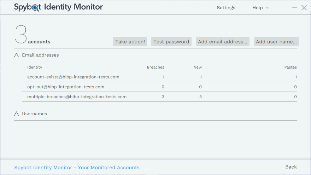The image size is (311, 175).
Task: Click Add email address... button
Action: (x=223, y=42)
